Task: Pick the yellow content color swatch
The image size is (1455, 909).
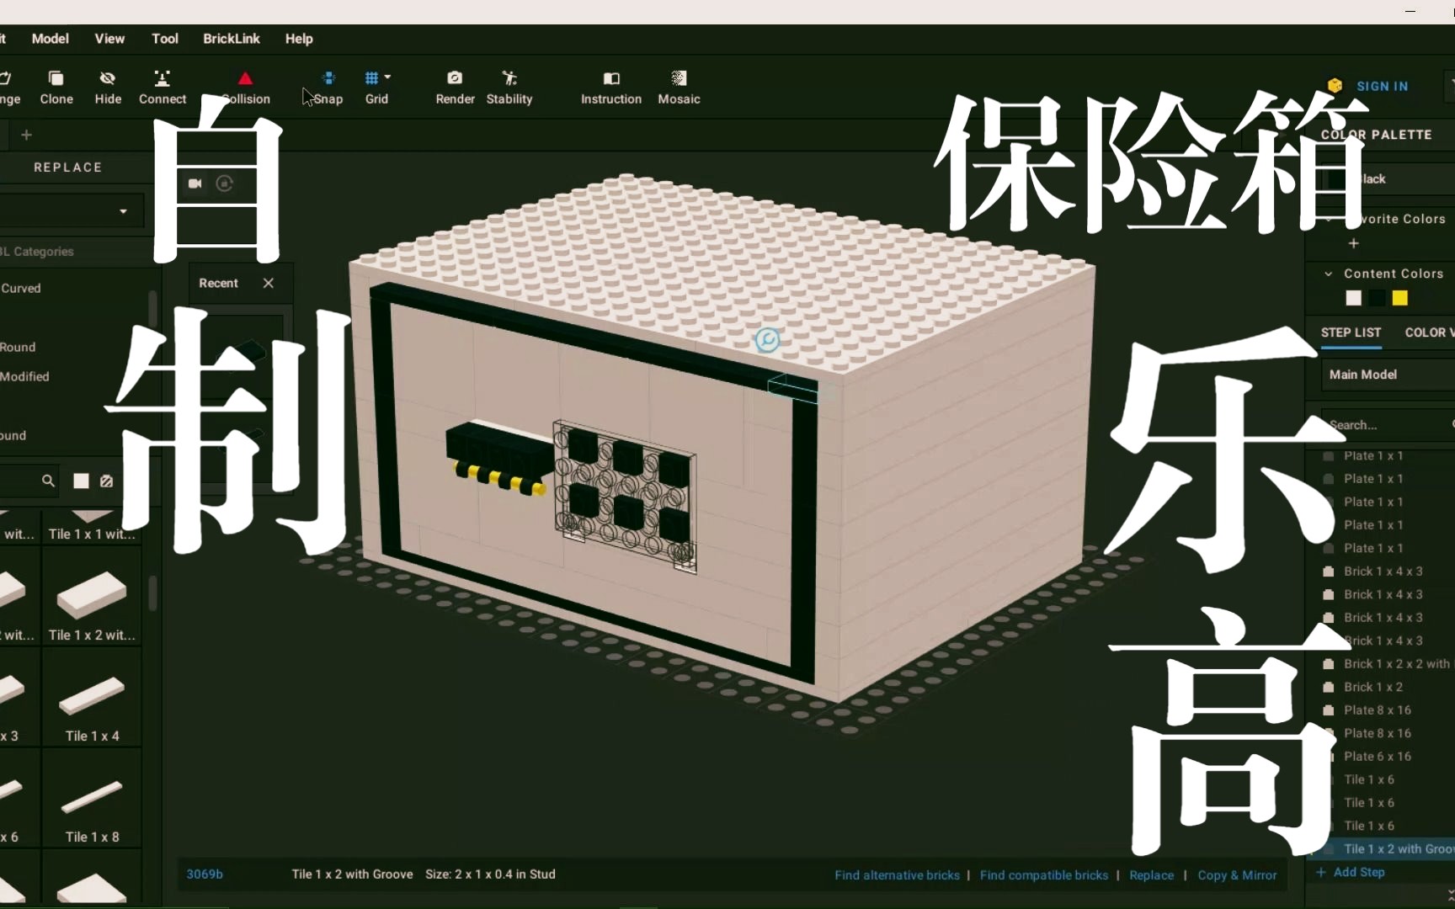Action: coord(1399,298)
